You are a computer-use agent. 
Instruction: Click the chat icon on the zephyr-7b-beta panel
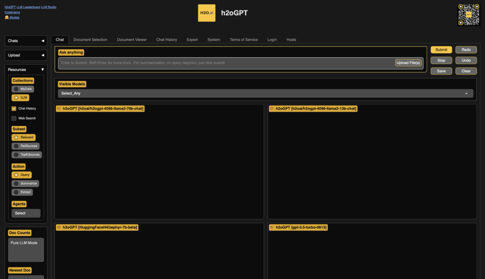pyautogui.click(x=59, y=227)
